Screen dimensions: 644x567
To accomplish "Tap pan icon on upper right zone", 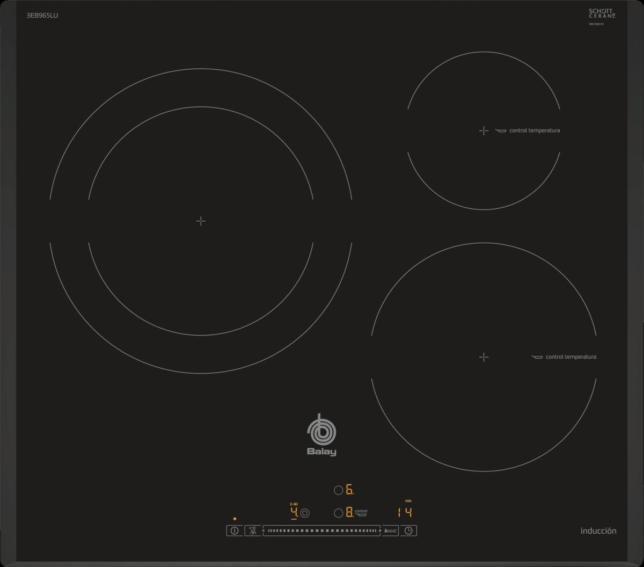I will [x=501, y=130].
